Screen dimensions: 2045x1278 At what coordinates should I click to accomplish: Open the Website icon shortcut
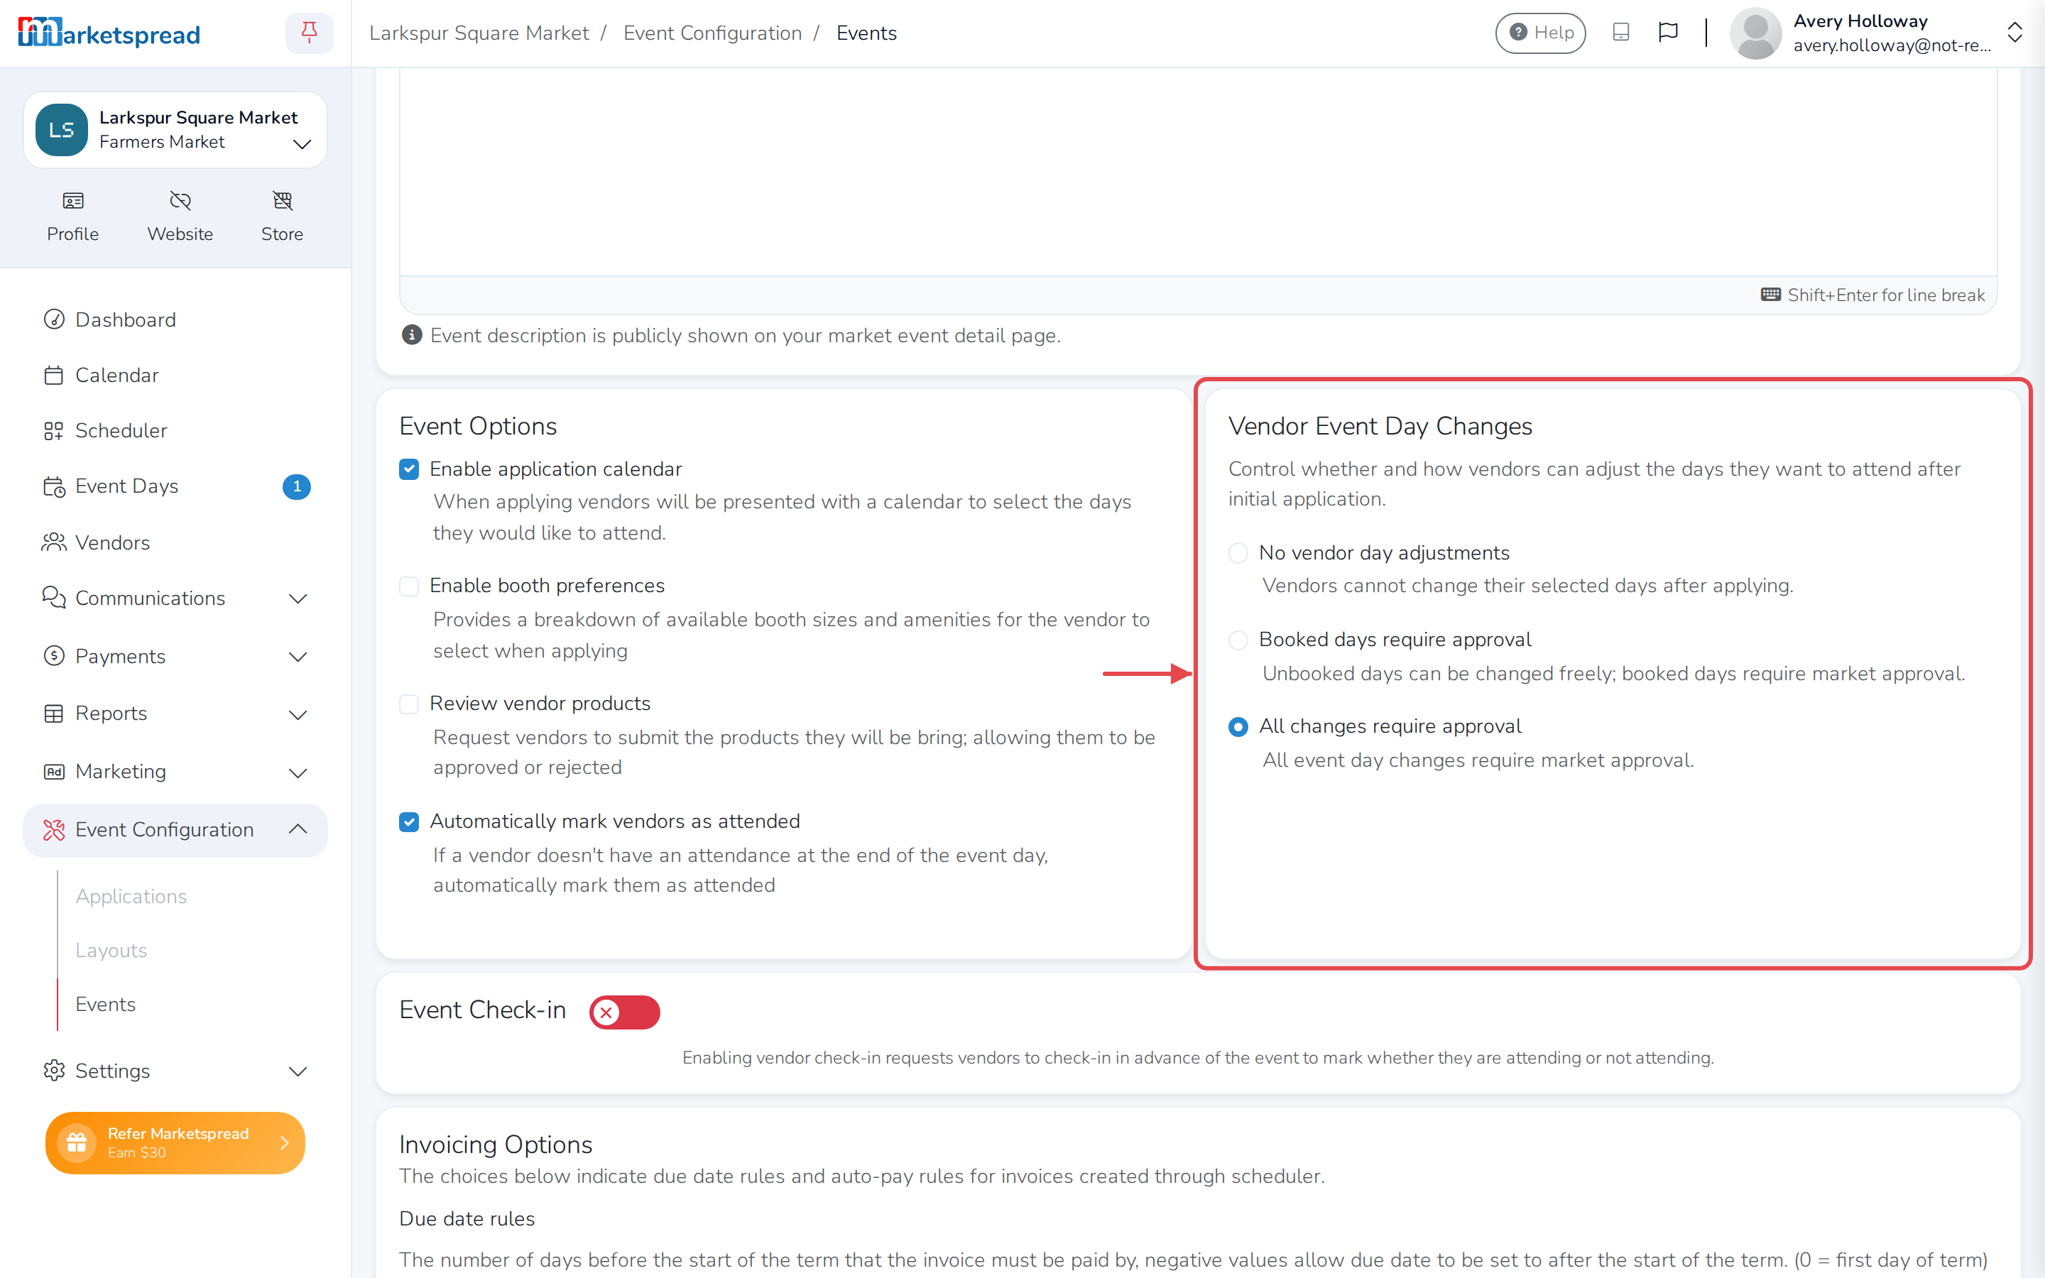(180, 217)
